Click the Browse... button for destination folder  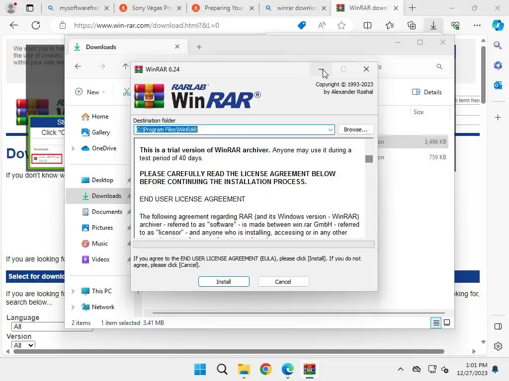pos(356,129)
